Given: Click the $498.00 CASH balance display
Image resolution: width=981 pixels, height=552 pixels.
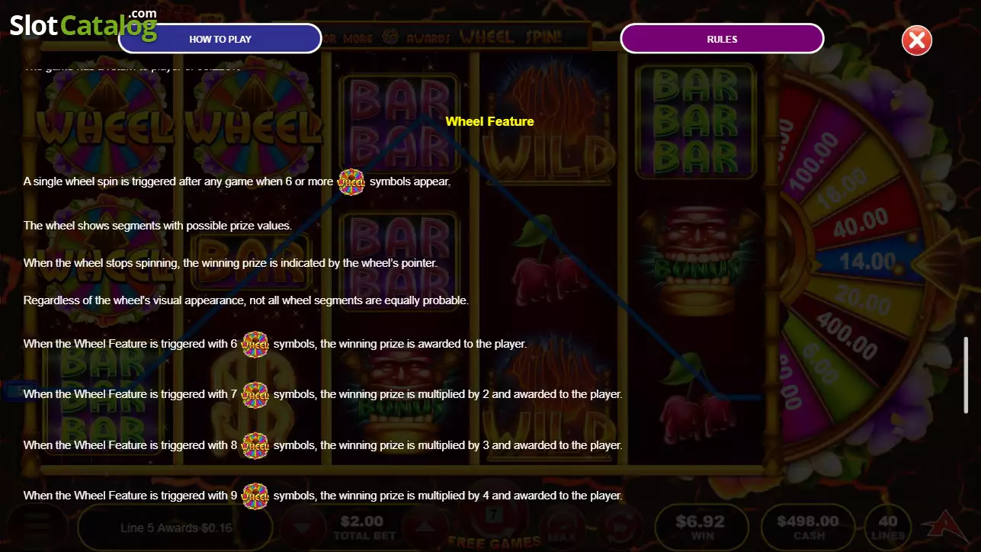Looking at the screenshot, I should tap(808, 528).
